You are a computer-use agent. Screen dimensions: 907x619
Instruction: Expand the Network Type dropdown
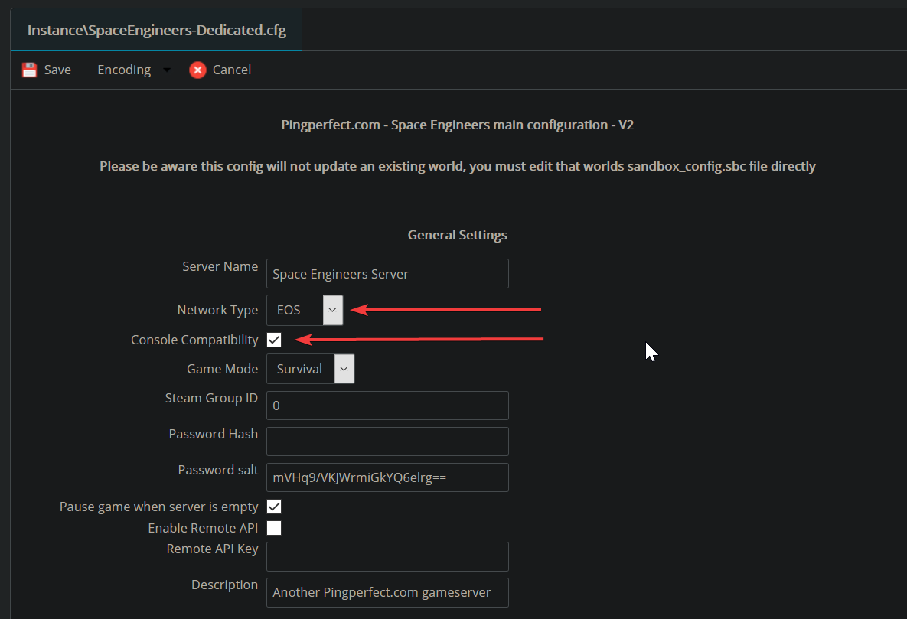click(x=332, y=310)
